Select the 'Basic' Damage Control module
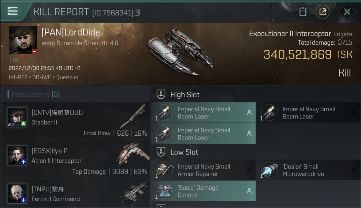Image resolution: width=361 pixels, height=208 pixels. (203, 191)
